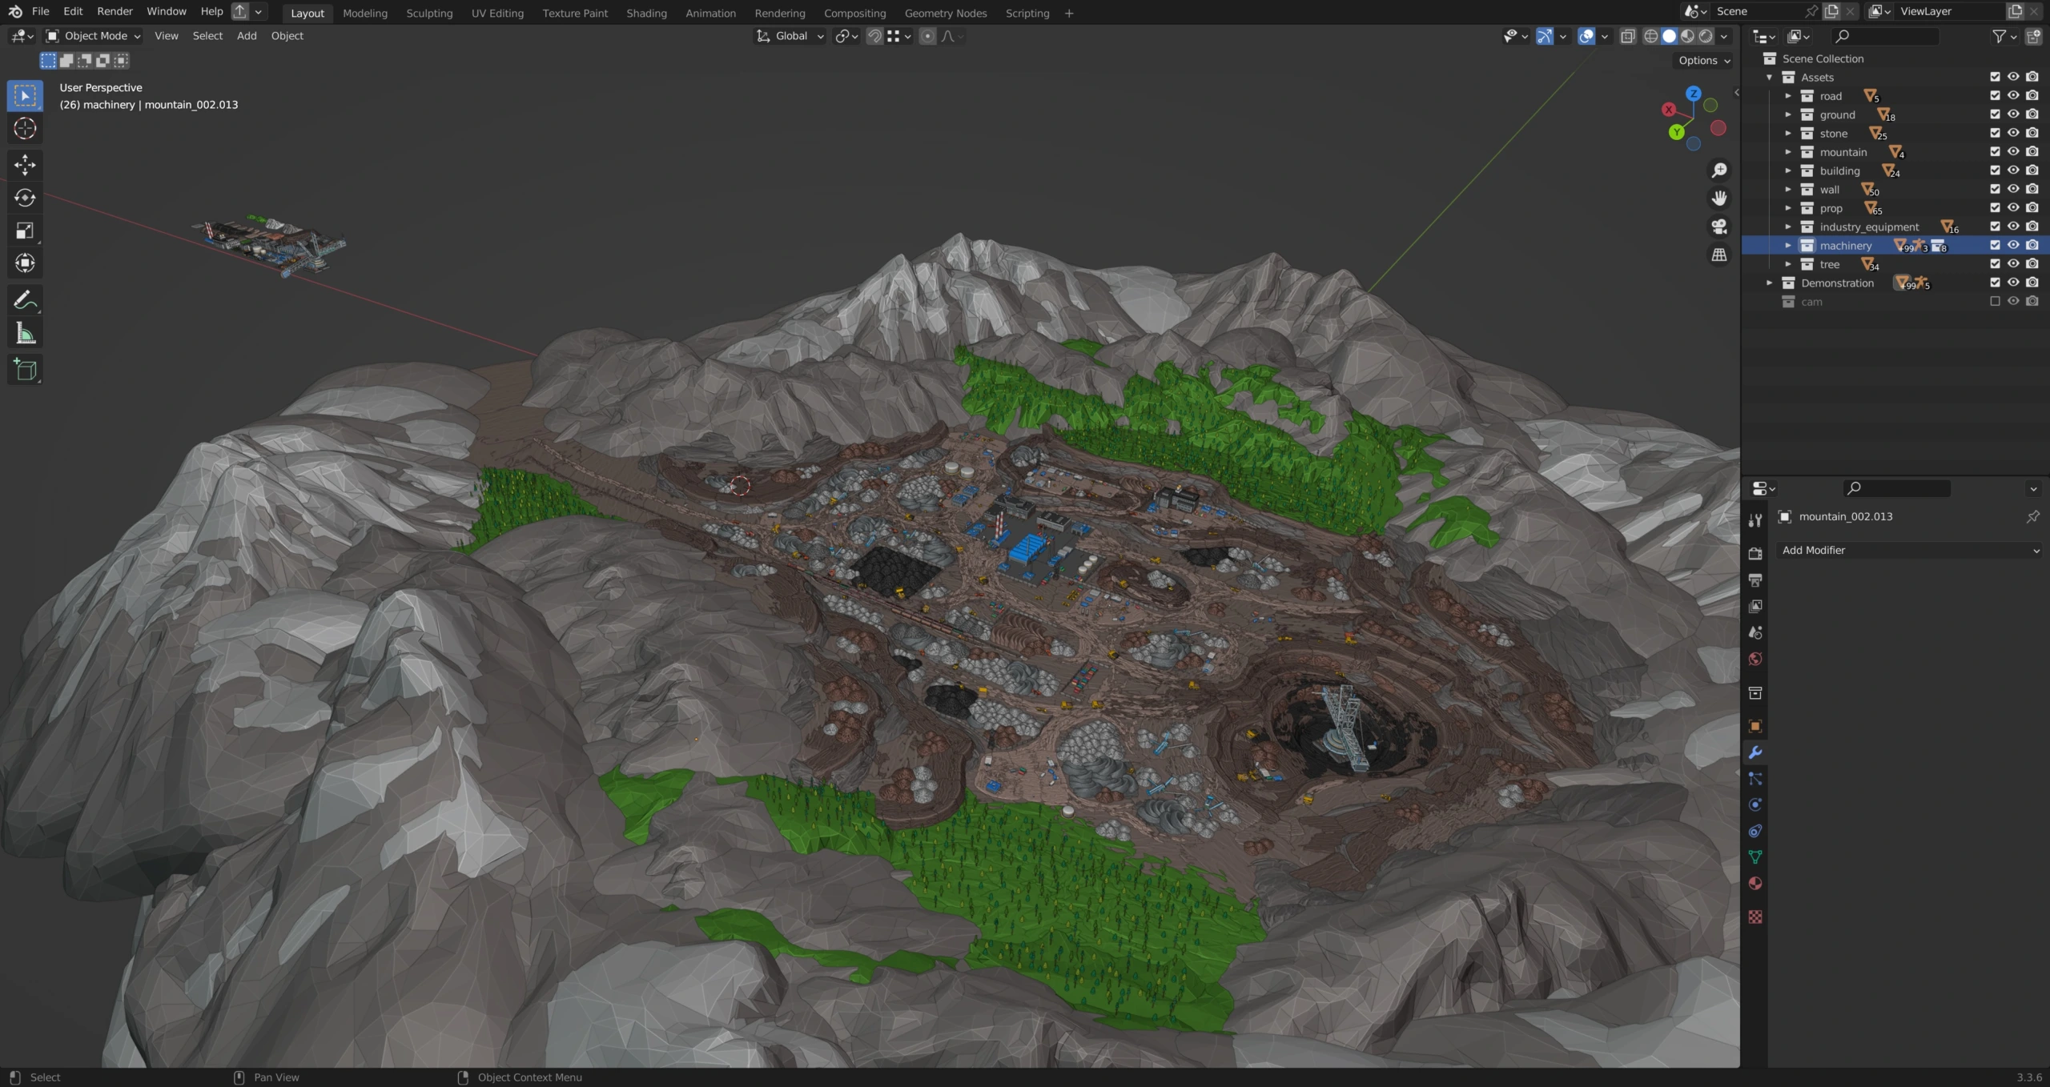Activate the Annotate tool
Screen dimensions: 2050x1087
click(x=25, y=300)
